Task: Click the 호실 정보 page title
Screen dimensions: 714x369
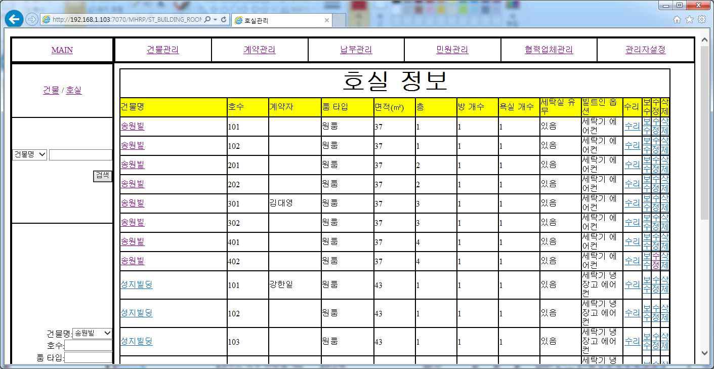Action: 395,81
